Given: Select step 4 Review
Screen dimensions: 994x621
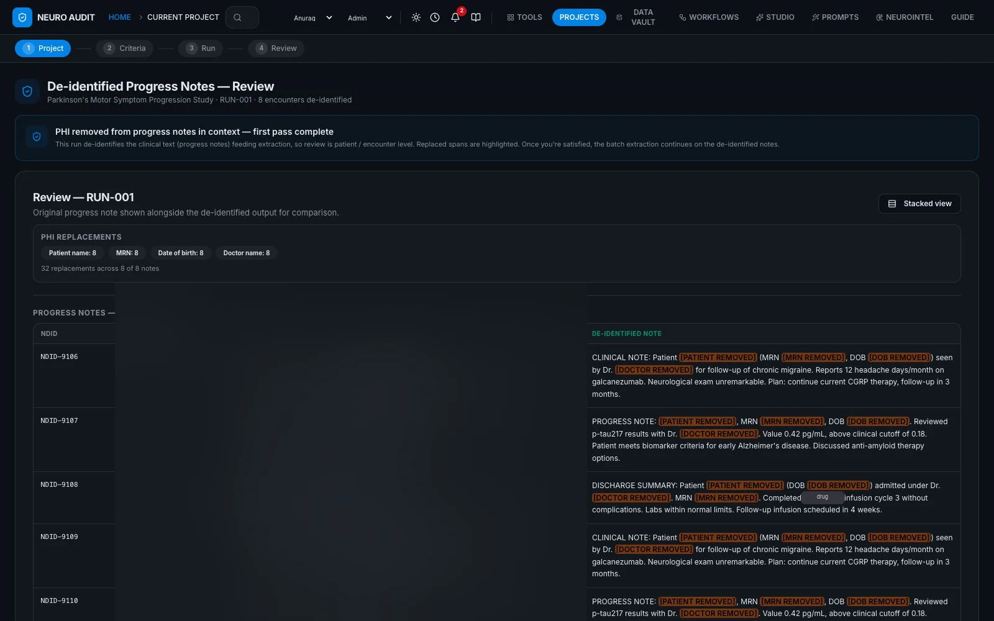Looking at the screenshot, I should (x=276, y=48).
